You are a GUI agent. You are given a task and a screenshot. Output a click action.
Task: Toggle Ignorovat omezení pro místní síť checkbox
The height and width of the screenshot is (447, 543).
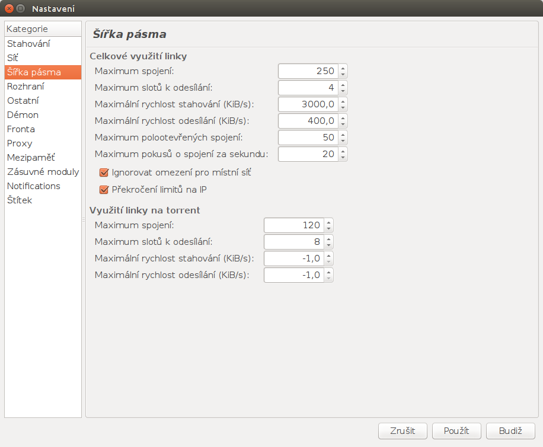pos(104,173)
